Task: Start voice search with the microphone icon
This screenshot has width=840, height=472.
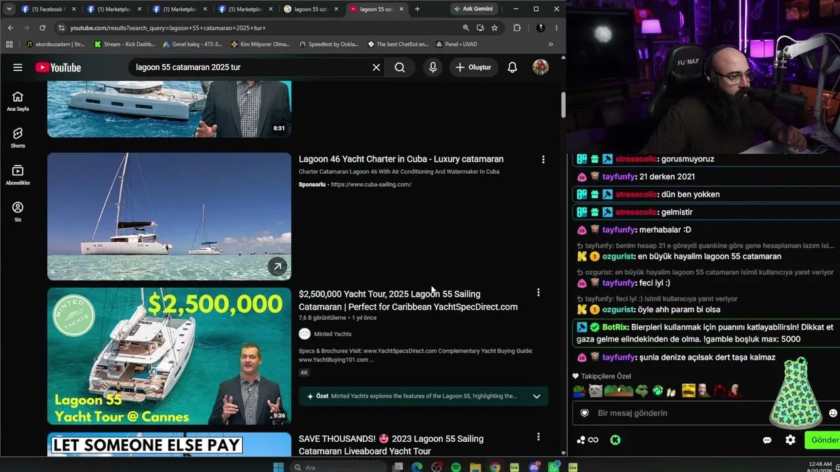Action: (x=432, y=68)
